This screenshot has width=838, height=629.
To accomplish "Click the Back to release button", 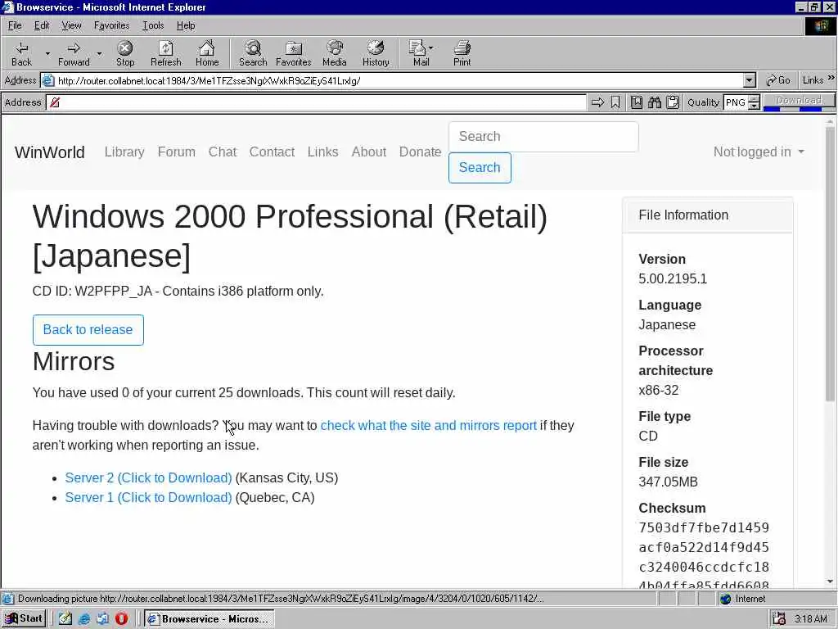I will coord(88,329).
